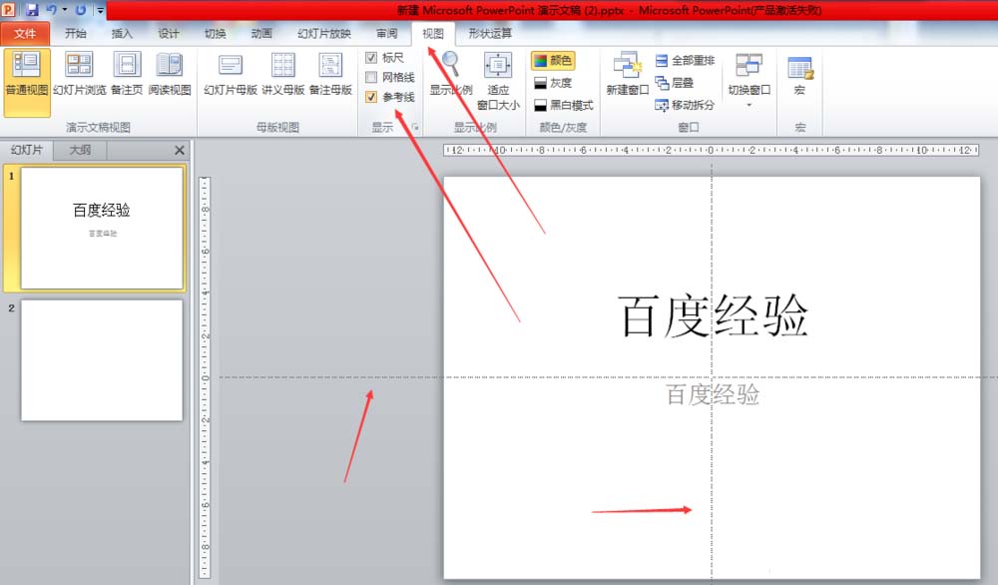Toggle the Ruler checkbox (标尺)
The image size is (998, 585).
pos(371,58)
